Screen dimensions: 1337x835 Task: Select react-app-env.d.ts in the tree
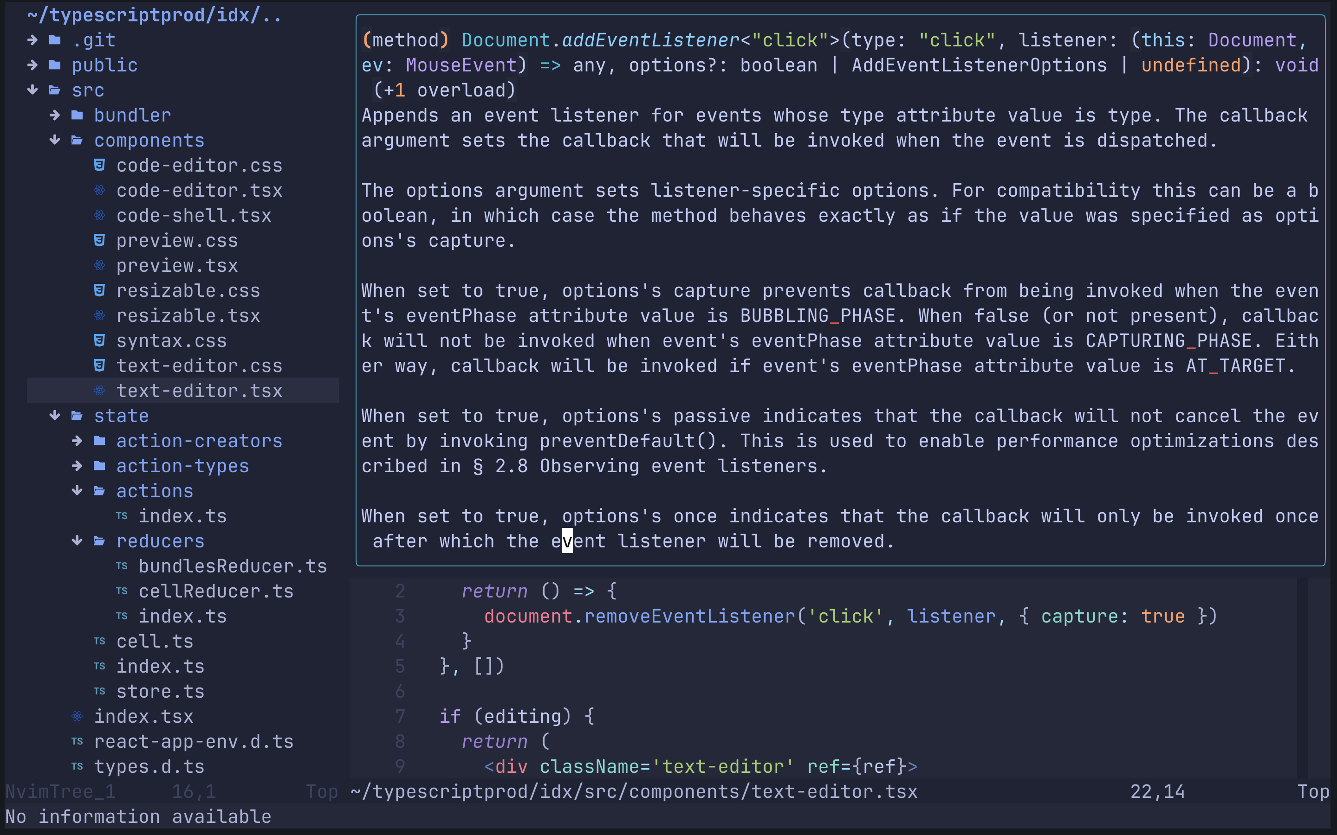[194, 742]
